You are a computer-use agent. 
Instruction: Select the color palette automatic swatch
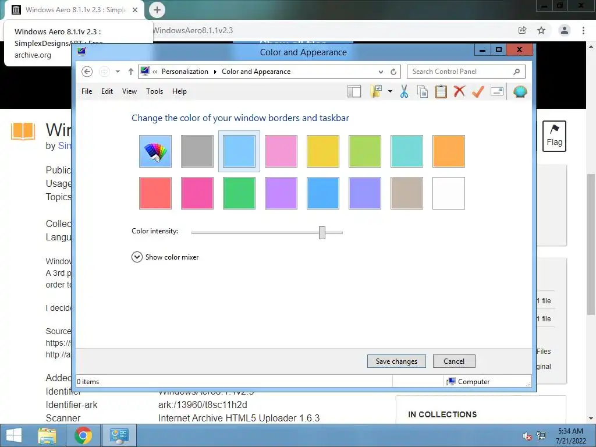(x=155, y=151)
